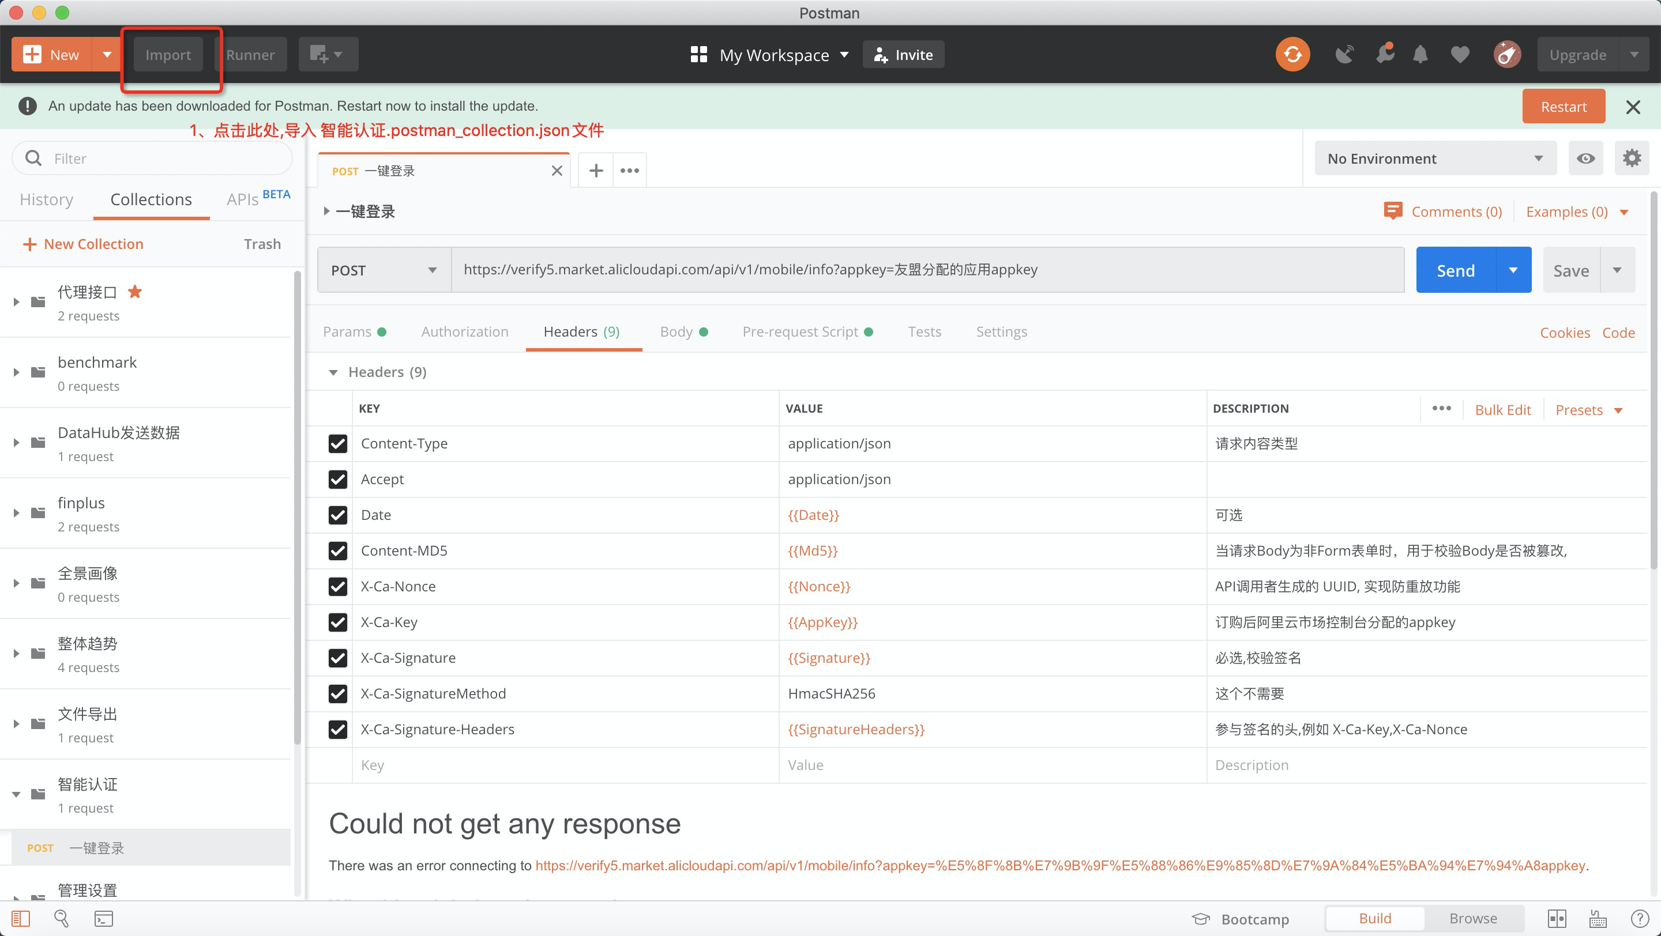This screenshot has height=936, width=1661.
Task: Switch to the History tab
Action: coord(46,199)
